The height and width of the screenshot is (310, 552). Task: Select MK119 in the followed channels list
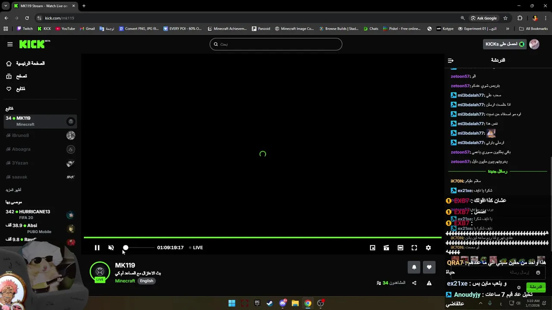(41, 121)
